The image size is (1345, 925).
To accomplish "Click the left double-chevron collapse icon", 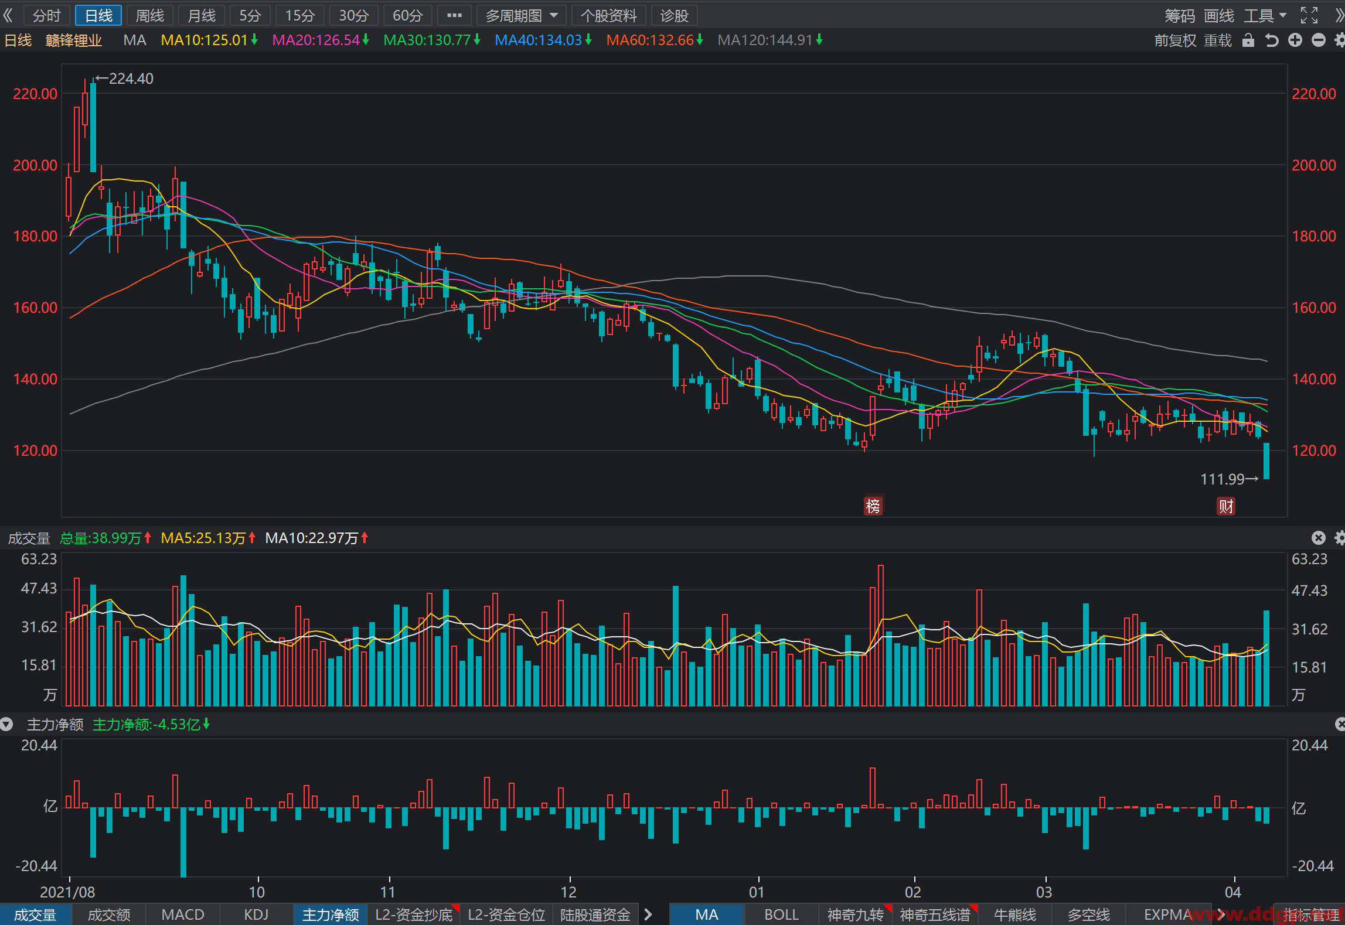I will 8,16.
